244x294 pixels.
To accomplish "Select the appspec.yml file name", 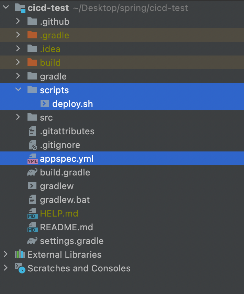I will (67, 159).
